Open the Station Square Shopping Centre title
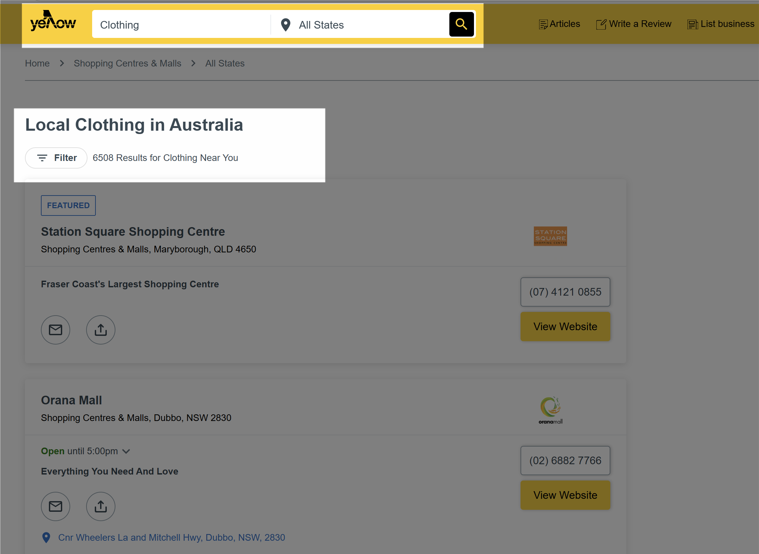 pyautogui.click(x=133, y=231)
